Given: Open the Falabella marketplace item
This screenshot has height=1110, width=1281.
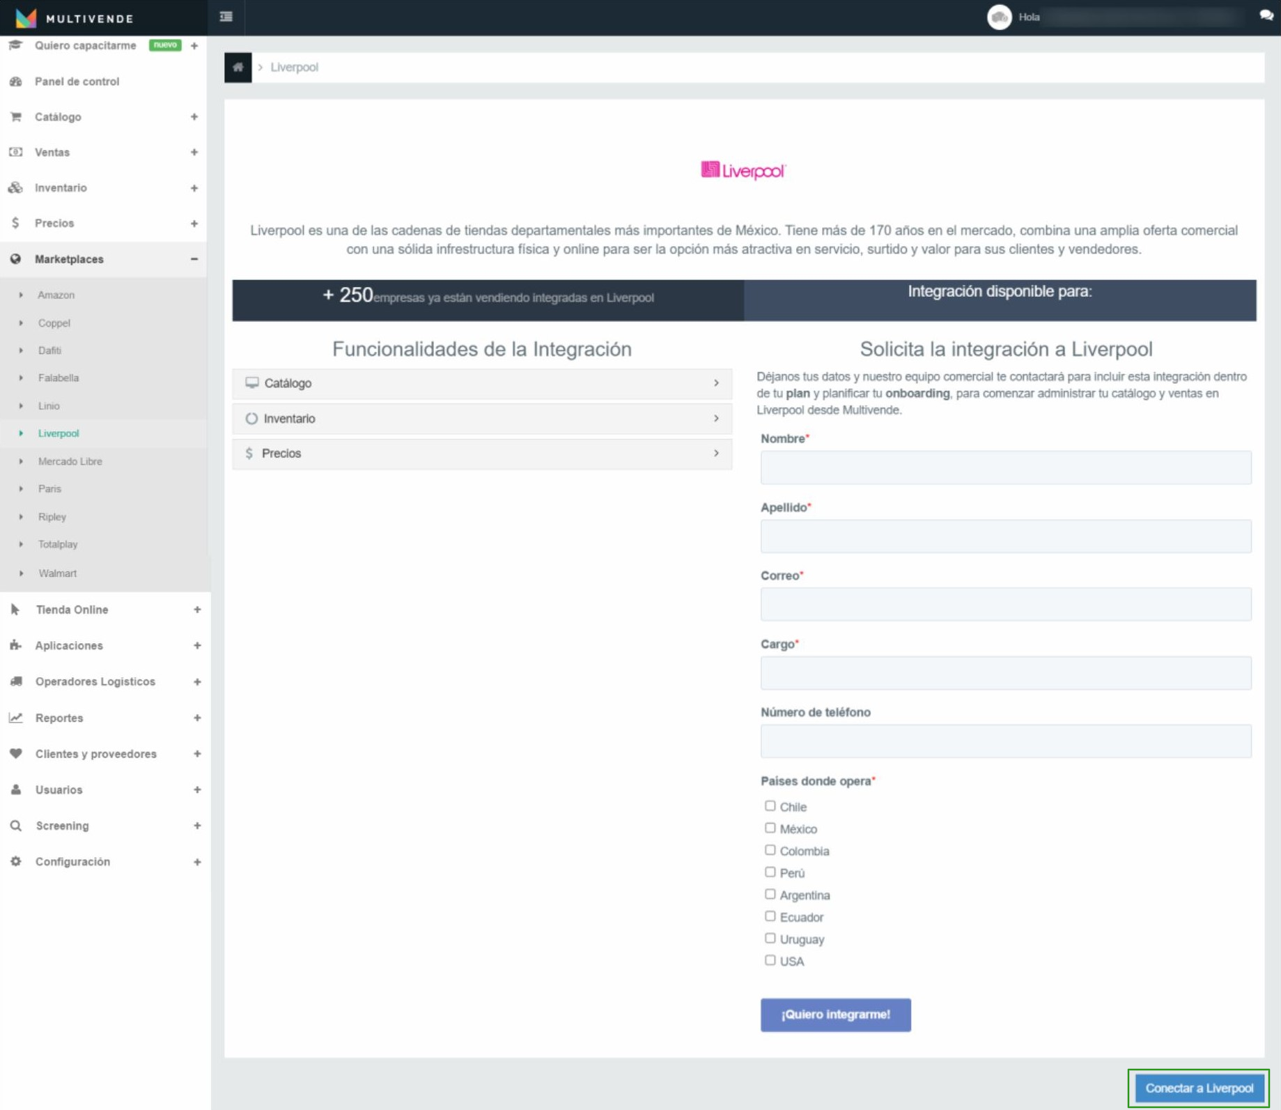Looking at the screenshot, I should click(x=59, y=378).
